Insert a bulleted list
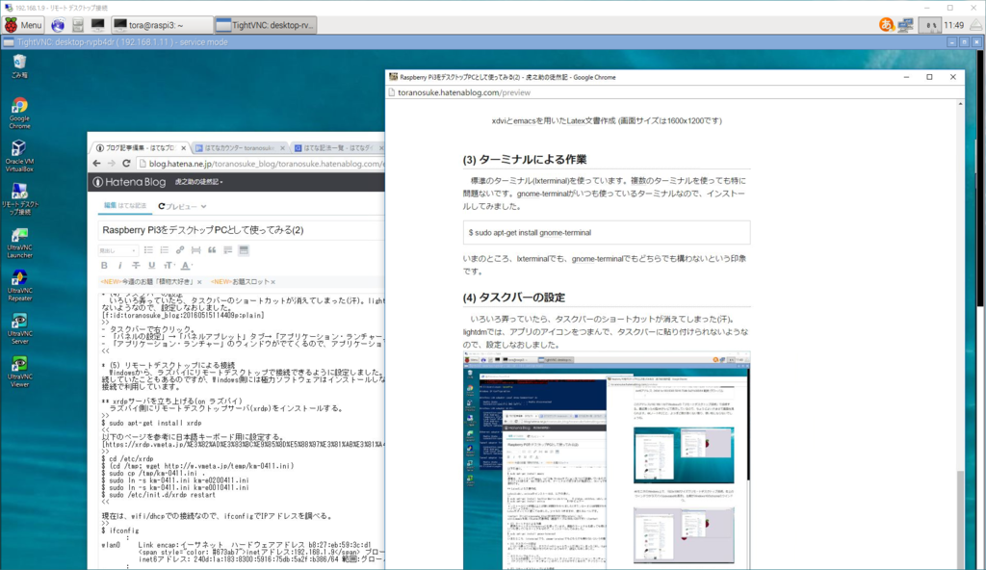Image resolution: width=986 pixels, height=570 pixels. 148,250
